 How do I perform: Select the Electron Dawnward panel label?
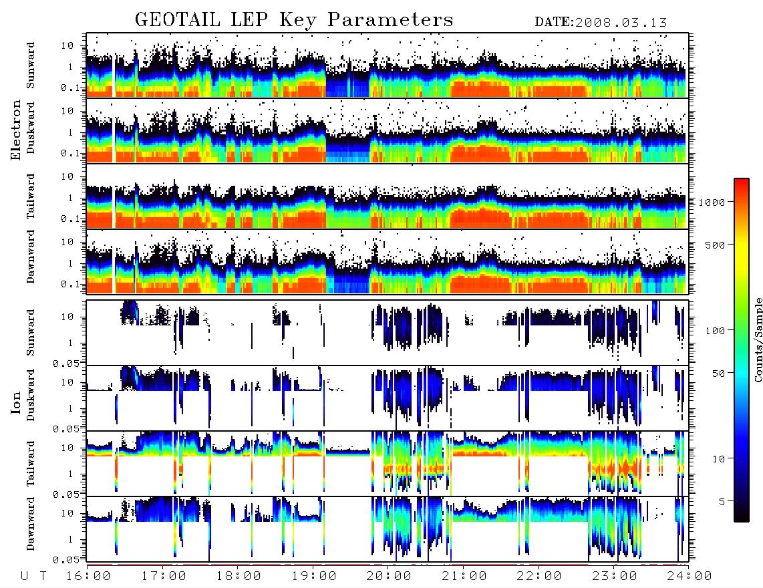coord(31,257)
